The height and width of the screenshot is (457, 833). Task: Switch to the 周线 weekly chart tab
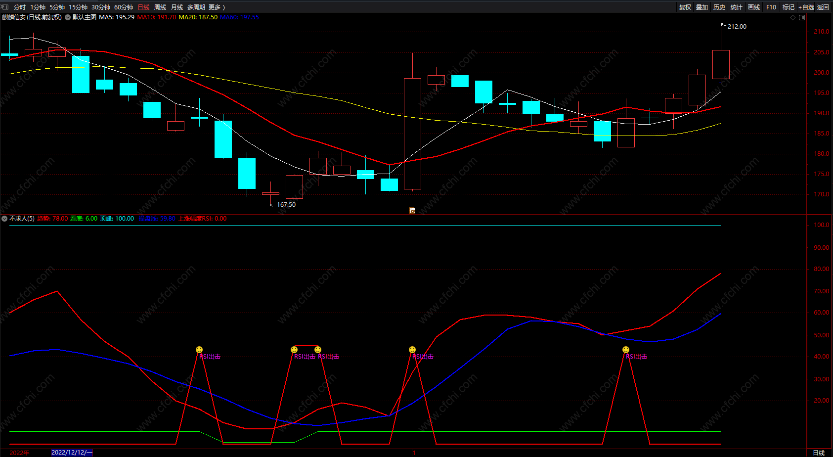click(x=160, y=7)
